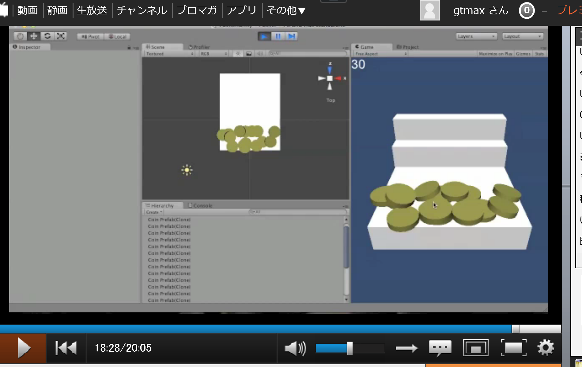The width and height of the screenshot is (582, 367).
Task: Open the Free Aspect dropdown
Action: [379, 53]
